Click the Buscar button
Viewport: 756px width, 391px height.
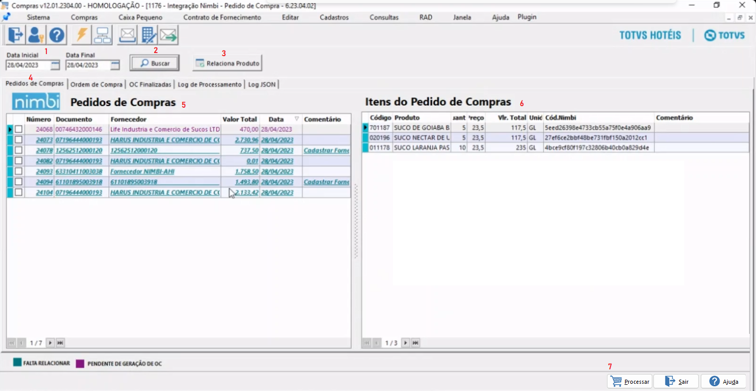[154, 63]
